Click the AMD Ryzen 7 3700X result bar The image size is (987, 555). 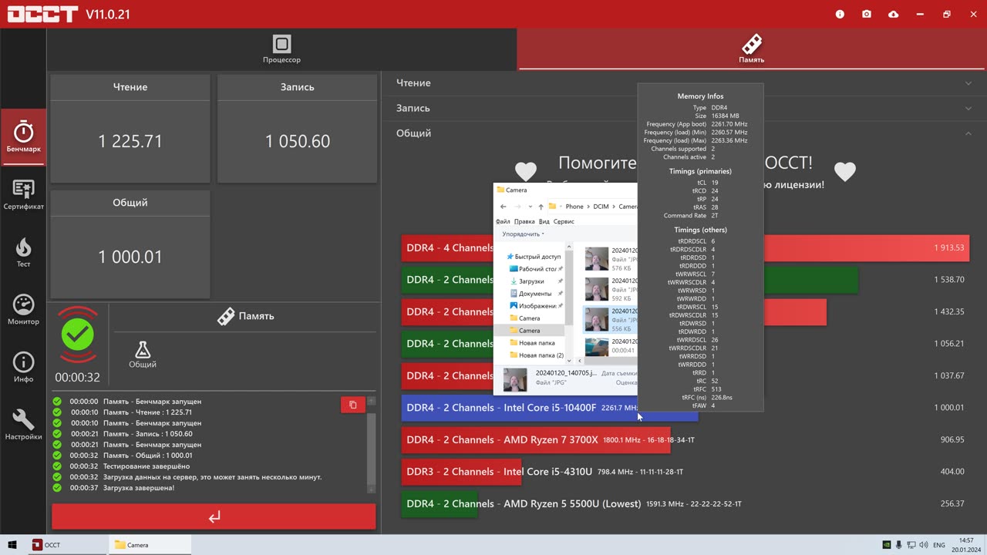(536, 439)
